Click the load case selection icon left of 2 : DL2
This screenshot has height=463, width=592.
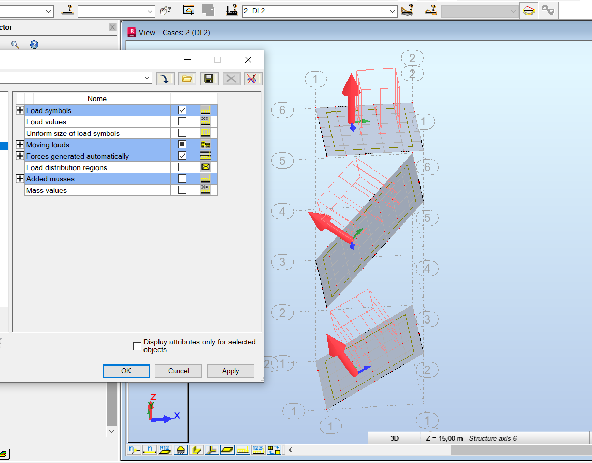coord(232,10)
